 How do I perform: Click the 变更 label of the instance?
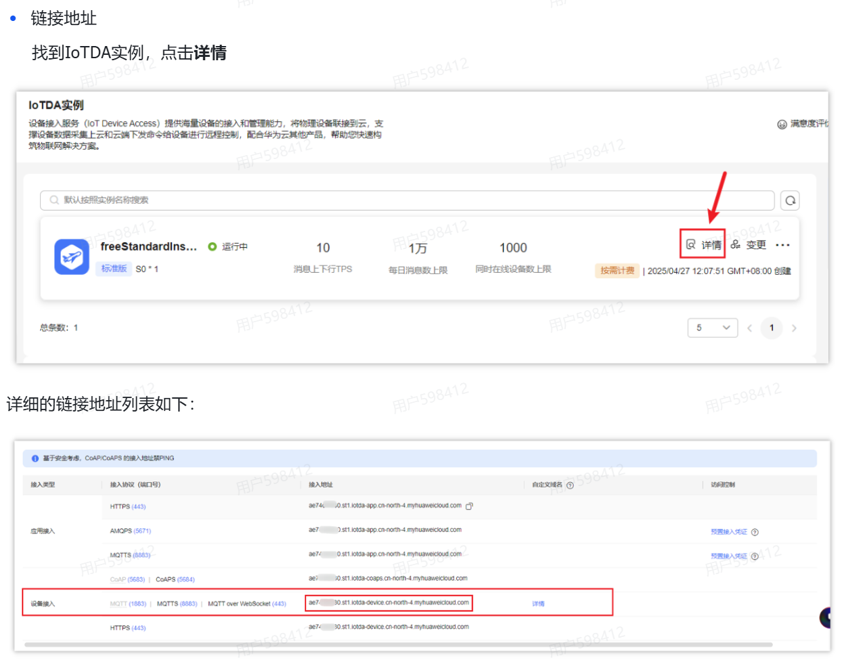pos(756,245)
